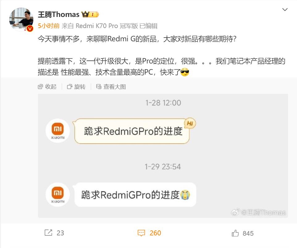
Task: Click the second Xiaomi logo avatar
Action: [x=58, y=194]
